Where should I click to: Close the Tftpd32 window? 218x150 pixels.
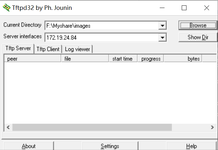coord(207,8)
